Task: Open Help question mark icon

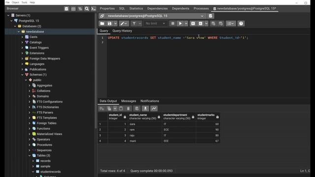Action: (x=241, y=24)
